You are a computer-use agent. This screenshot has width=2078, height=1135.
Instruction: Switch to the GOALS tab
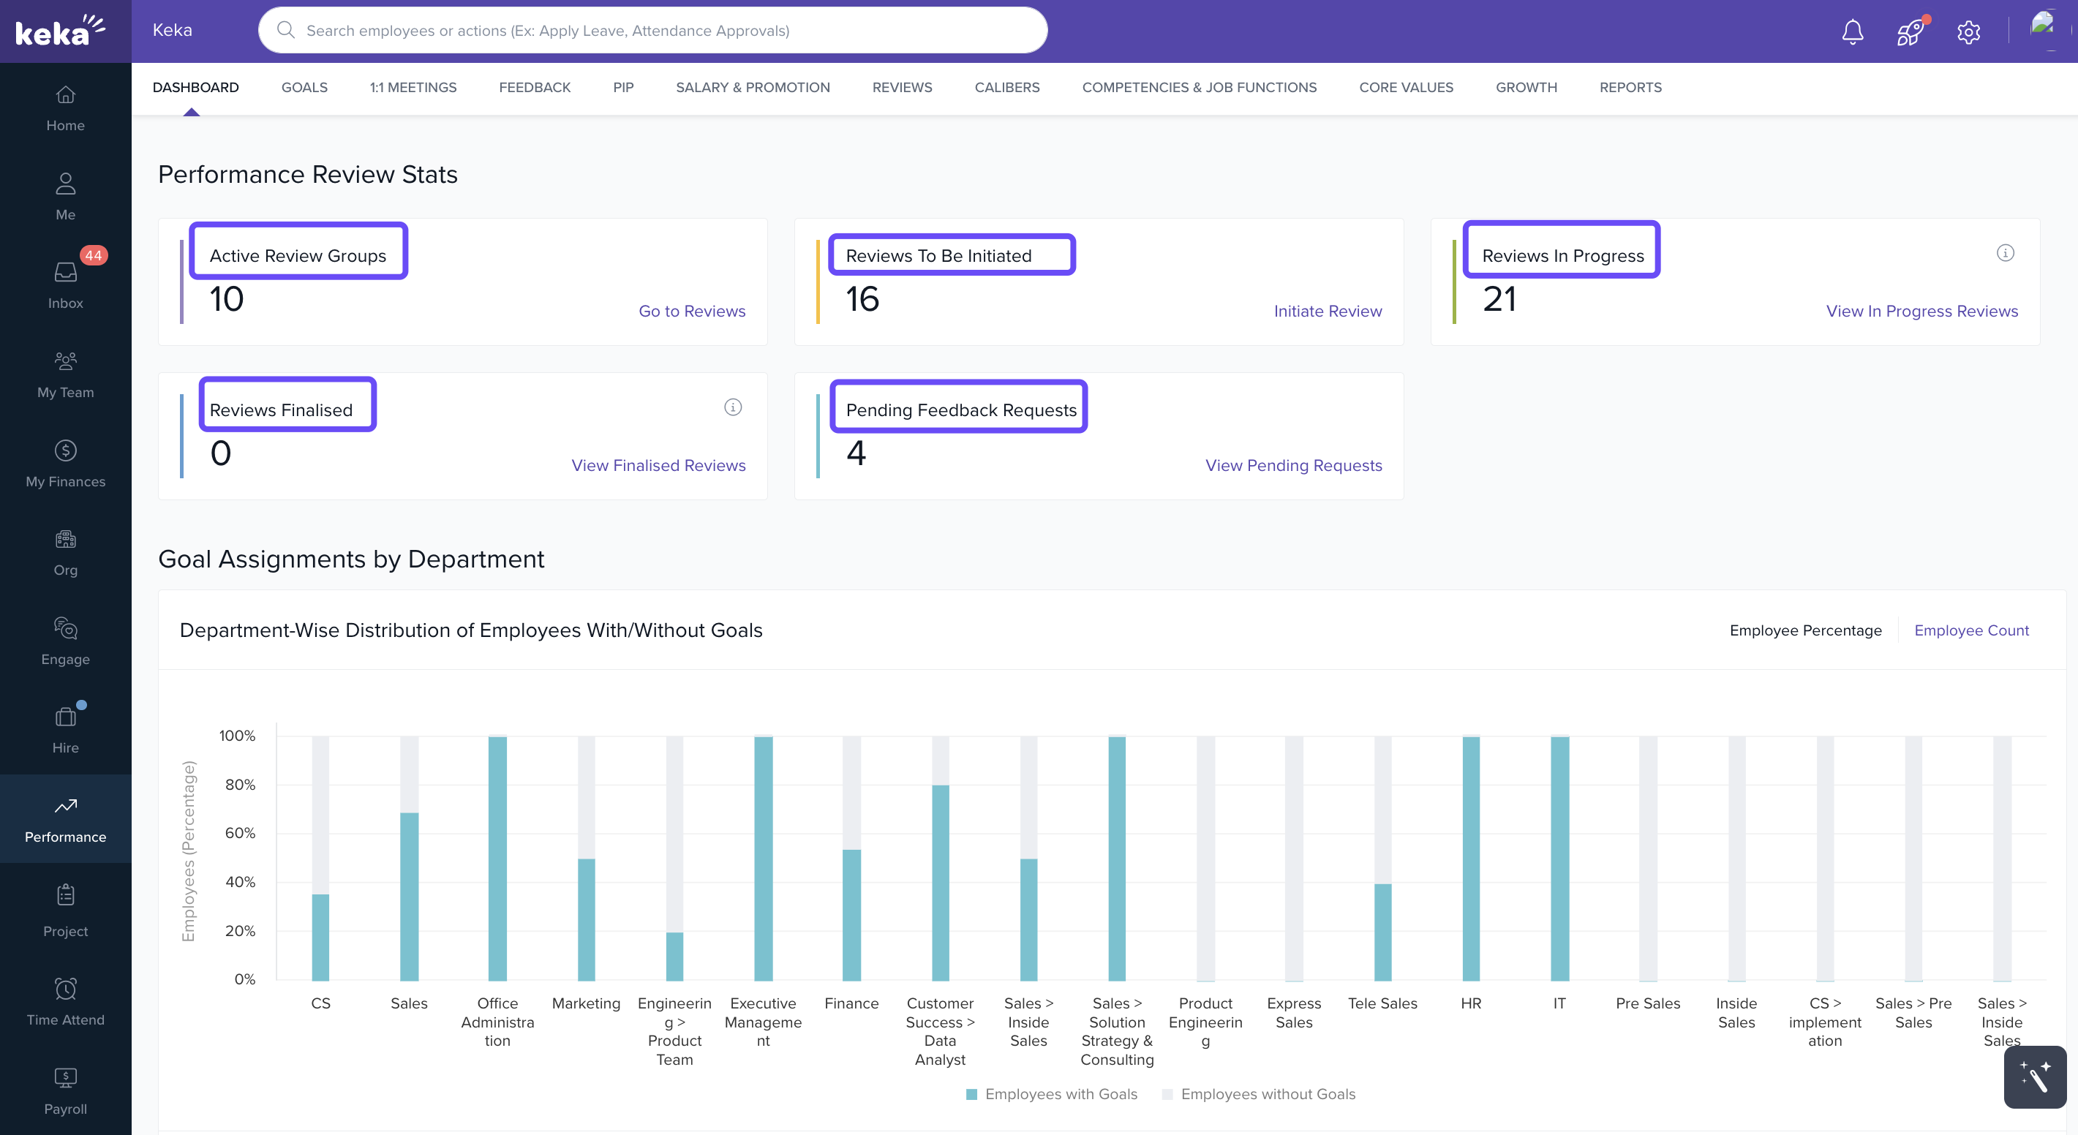304,87
